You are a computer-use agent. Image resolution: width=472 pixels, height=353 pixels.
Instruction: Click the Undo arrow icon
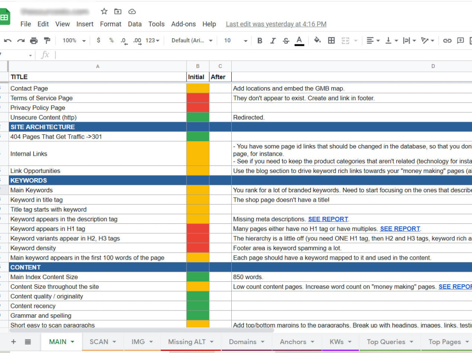pos(8,41)
